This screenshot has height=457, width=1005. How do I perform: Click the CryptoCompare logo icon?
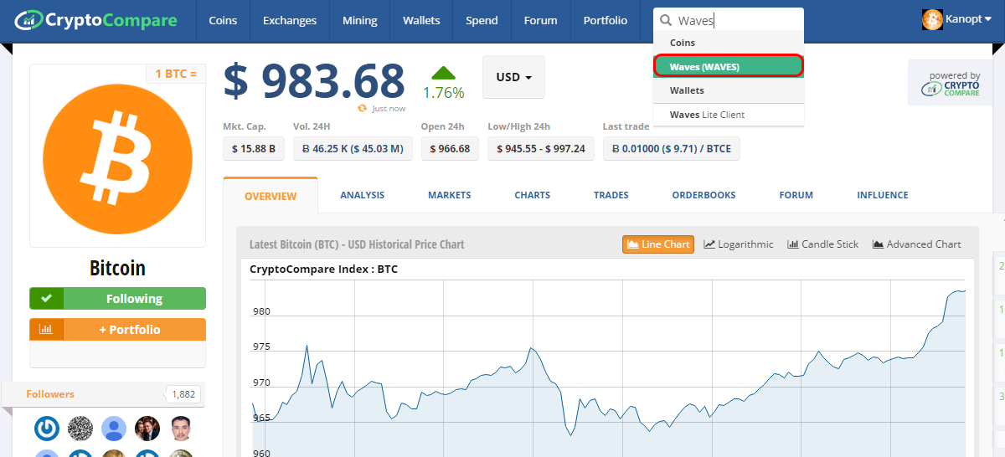pos(29,18)
